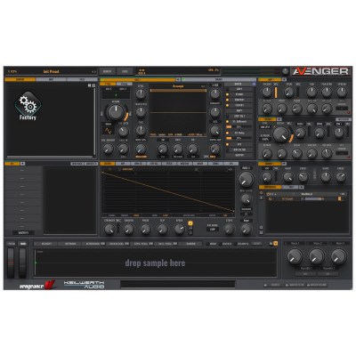Select the orange FILTER module tab
The image size is (356, 356).
click(x=267, y=119)
